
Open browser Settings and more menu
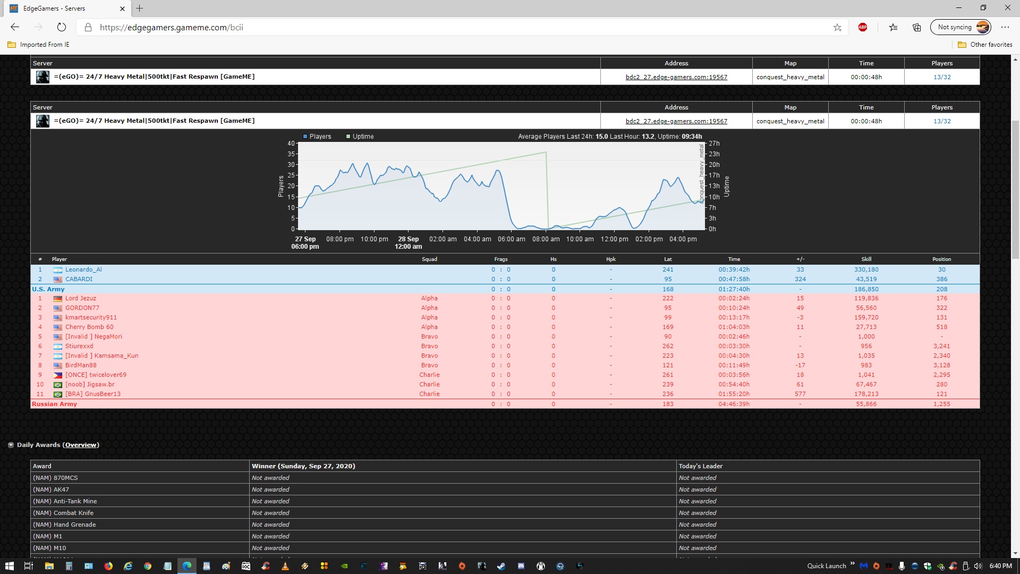click(x=1005, y=27)
